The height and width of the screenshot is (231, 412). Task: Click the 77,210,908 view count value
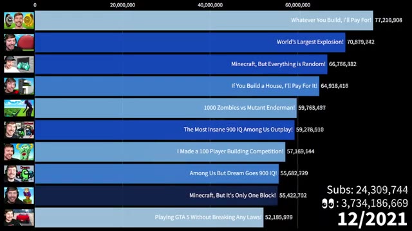388,20
